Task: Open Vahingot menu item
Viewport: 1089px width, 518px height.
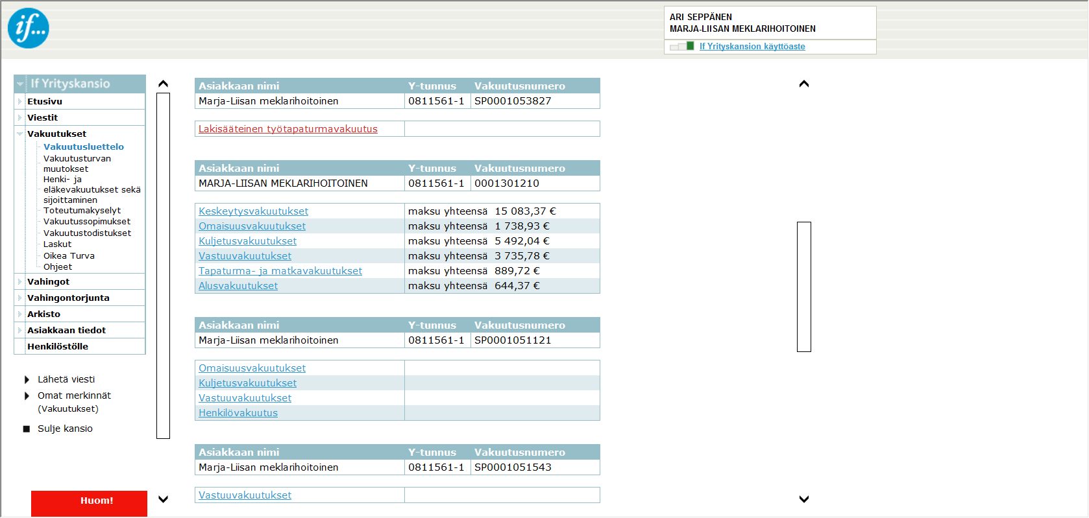Action: (x=48, y=281)
